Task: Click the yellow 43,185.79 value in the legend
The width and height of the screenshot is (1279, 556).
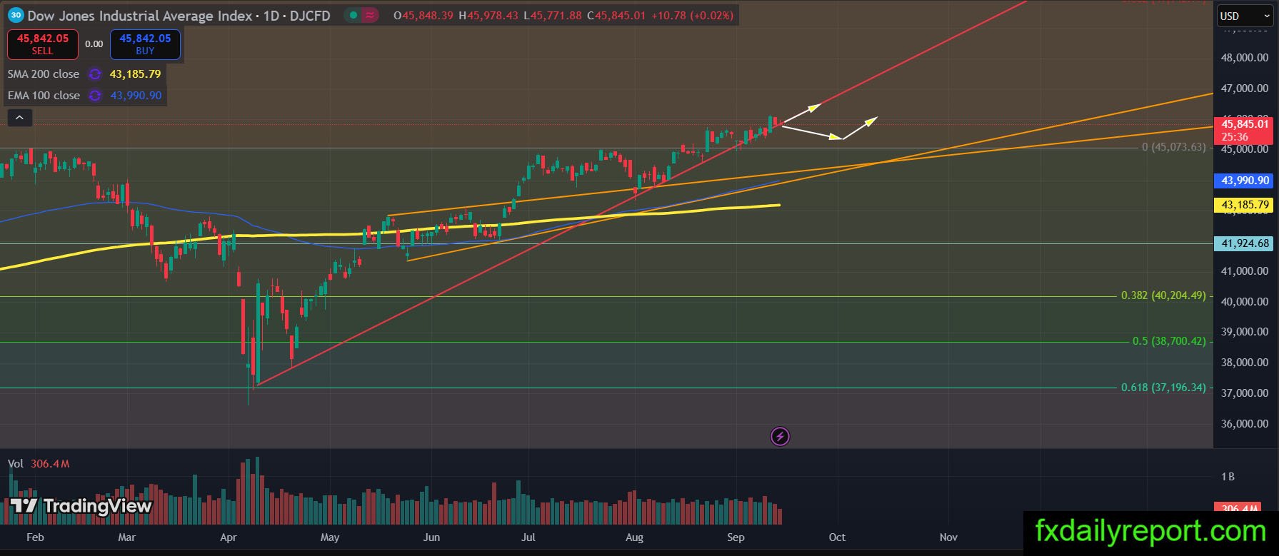Action: click(x=135, y=74)
